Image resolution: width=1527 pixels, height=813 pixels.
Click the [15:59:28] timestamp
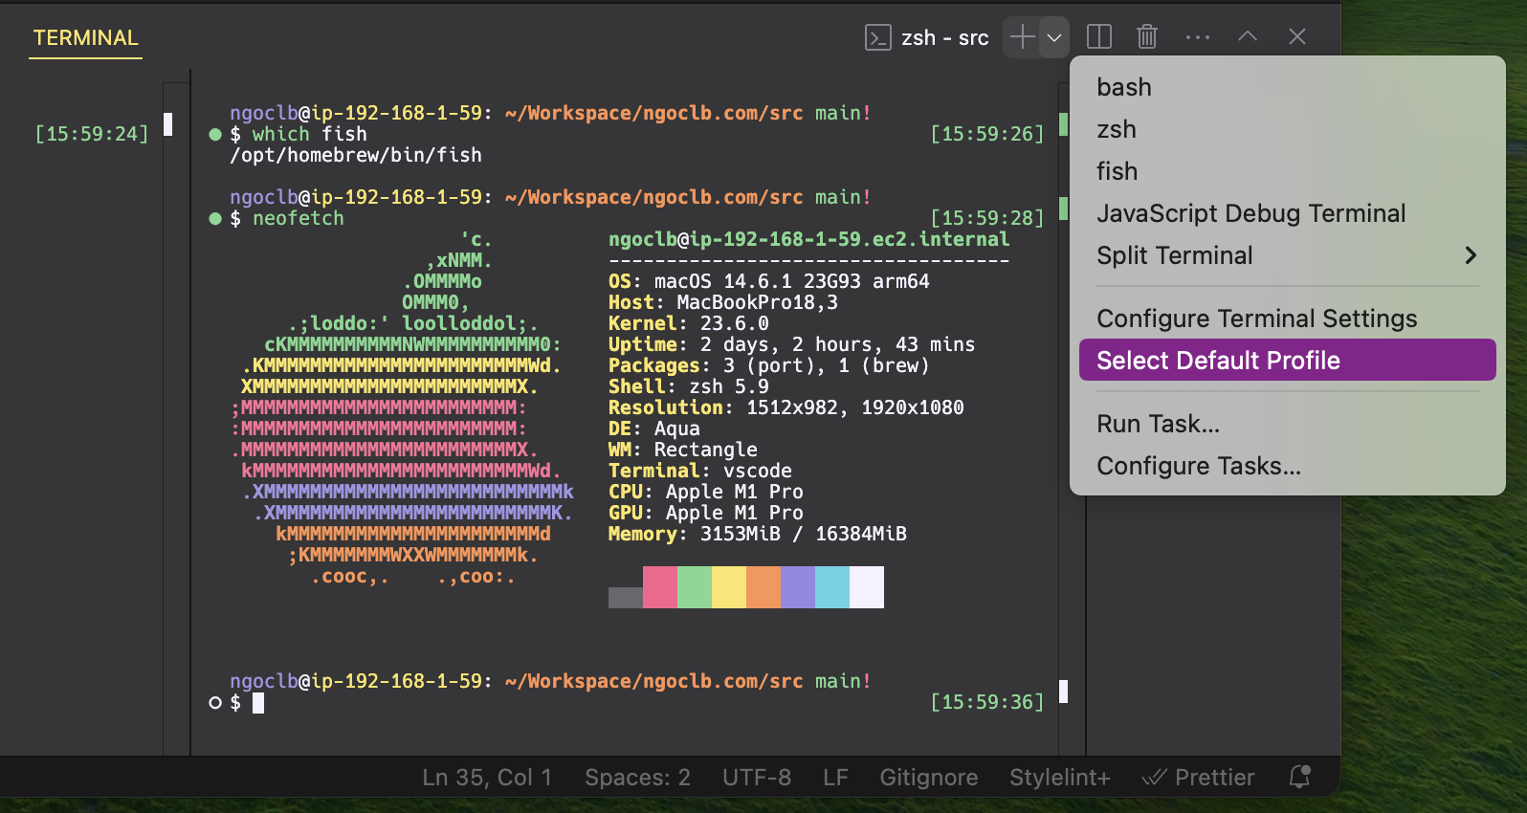(x=987, y=218)
